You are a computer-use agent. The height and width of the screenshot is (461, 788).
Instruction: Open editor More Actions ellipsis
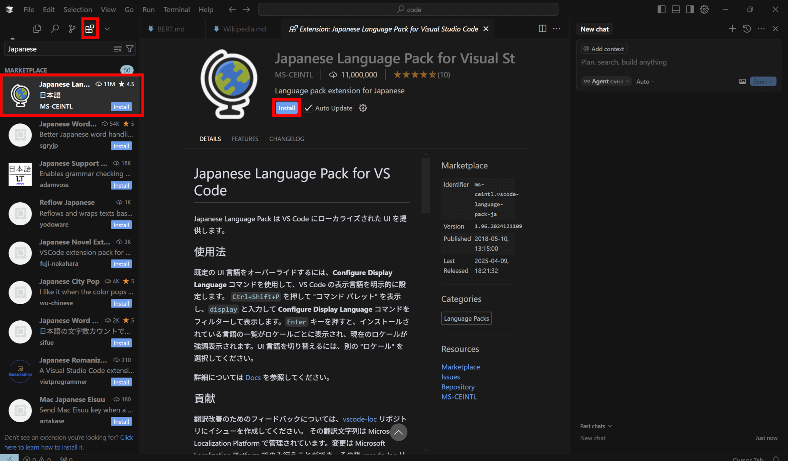(x=556, y=29)
